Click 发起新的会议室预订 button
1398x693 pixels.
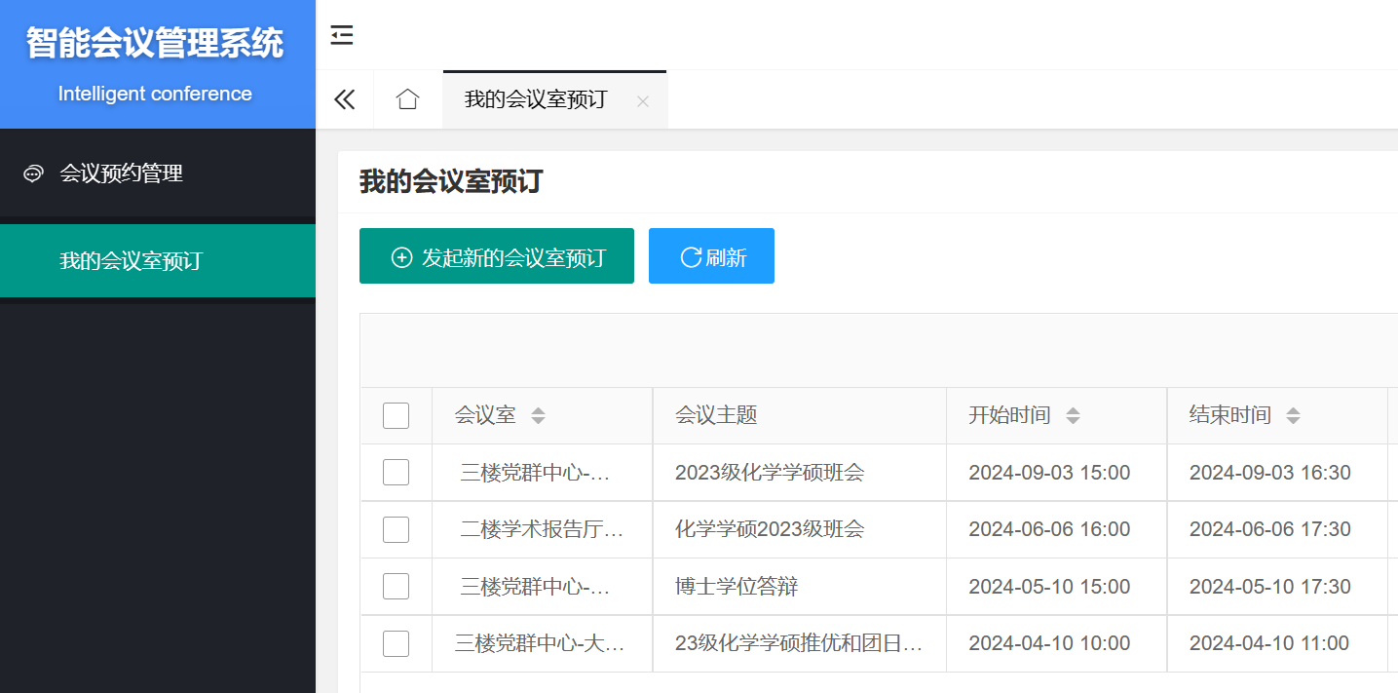497,256
